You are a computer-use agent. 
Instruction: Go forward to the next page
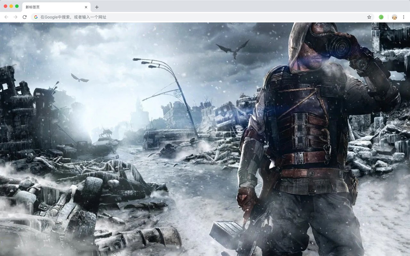click(x=15, y=17)
